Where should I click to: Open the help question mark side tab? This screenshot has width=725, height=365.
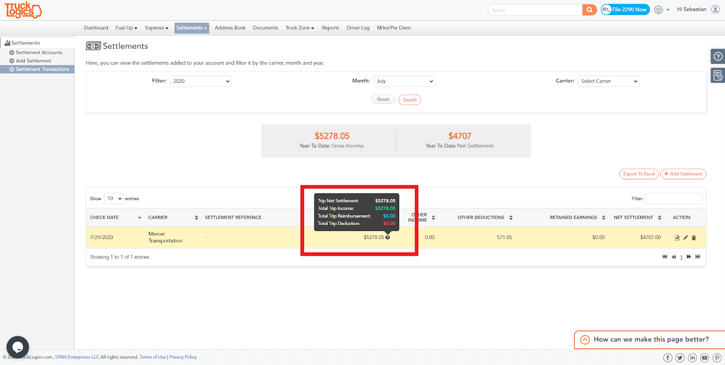click(718, 57)
